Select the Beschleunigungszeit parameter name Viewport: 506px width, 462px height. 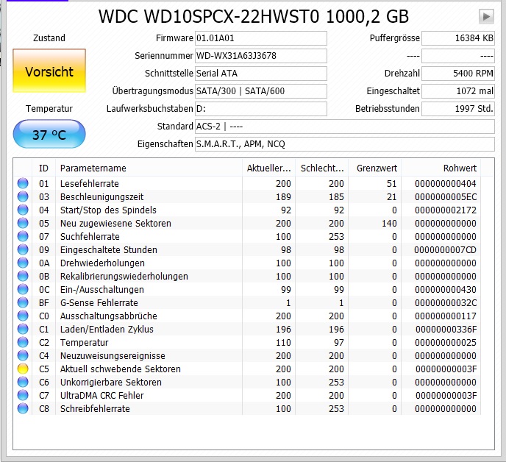101,196
